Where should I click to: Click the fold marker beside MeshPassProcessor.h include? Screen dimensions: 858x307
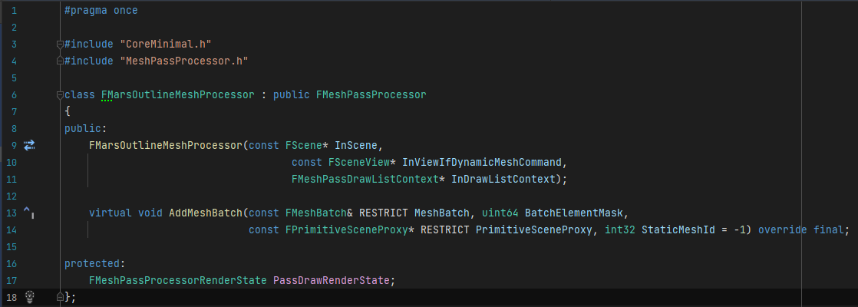tap(60, 61)
